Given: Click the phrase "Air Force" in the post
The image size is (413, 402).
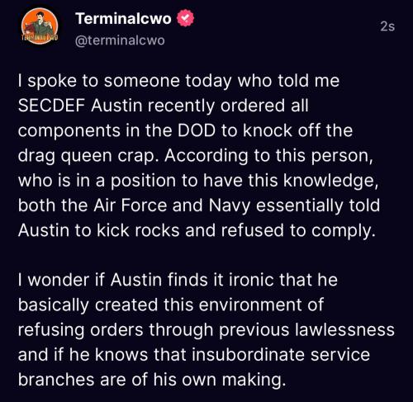Looking at the screenshot, I should tap(131, 206).
